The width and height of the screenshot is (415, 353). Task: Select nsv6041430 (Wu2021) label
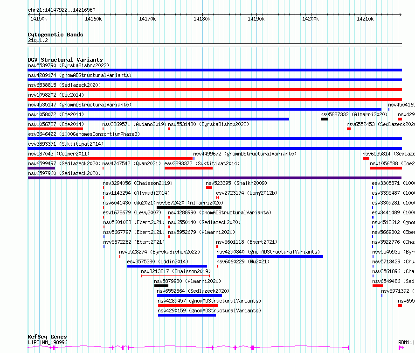(x=130, y=203)
